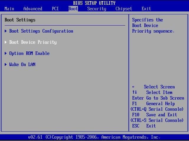
Task: Switch to the Advanced tab
Action: (33, 9)
